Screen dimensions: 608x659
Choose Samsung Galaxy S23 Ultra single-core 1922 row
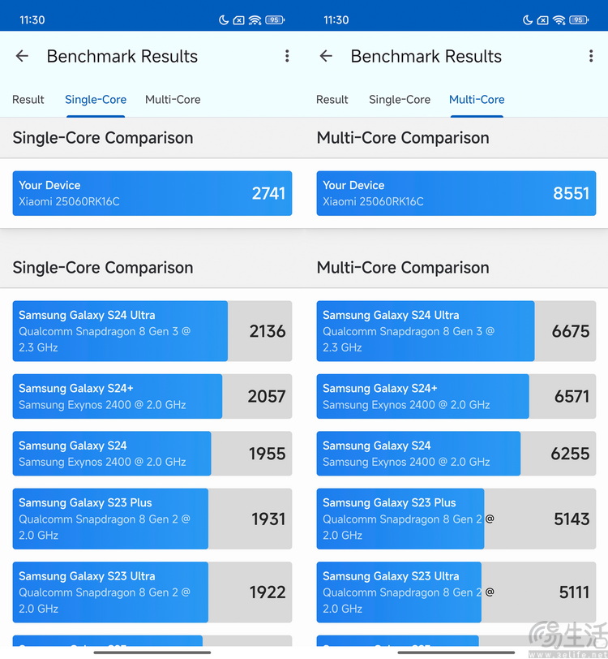point(152,592)
